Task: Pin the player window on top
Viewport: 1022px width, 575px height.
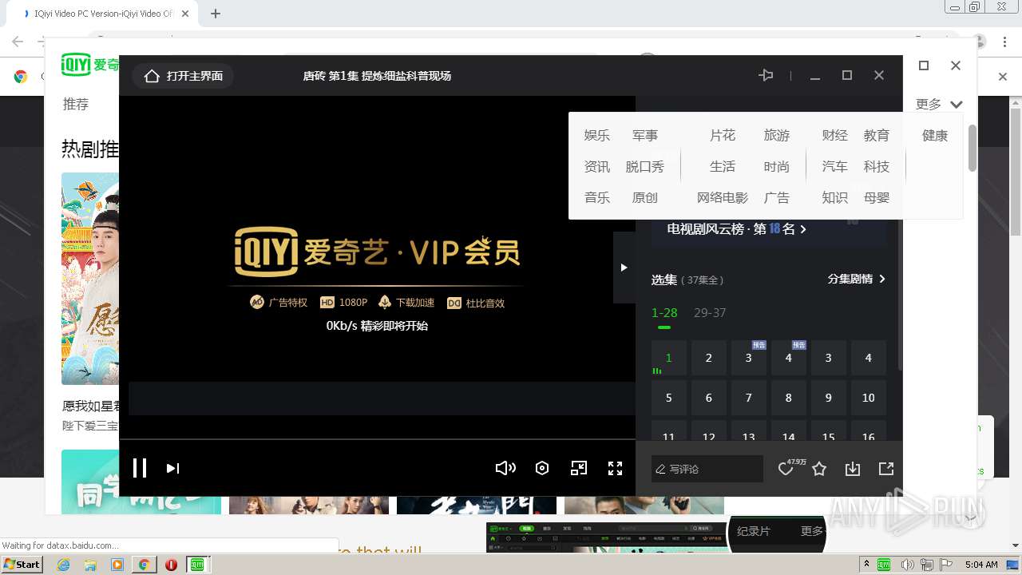Action: click(766, 75)
